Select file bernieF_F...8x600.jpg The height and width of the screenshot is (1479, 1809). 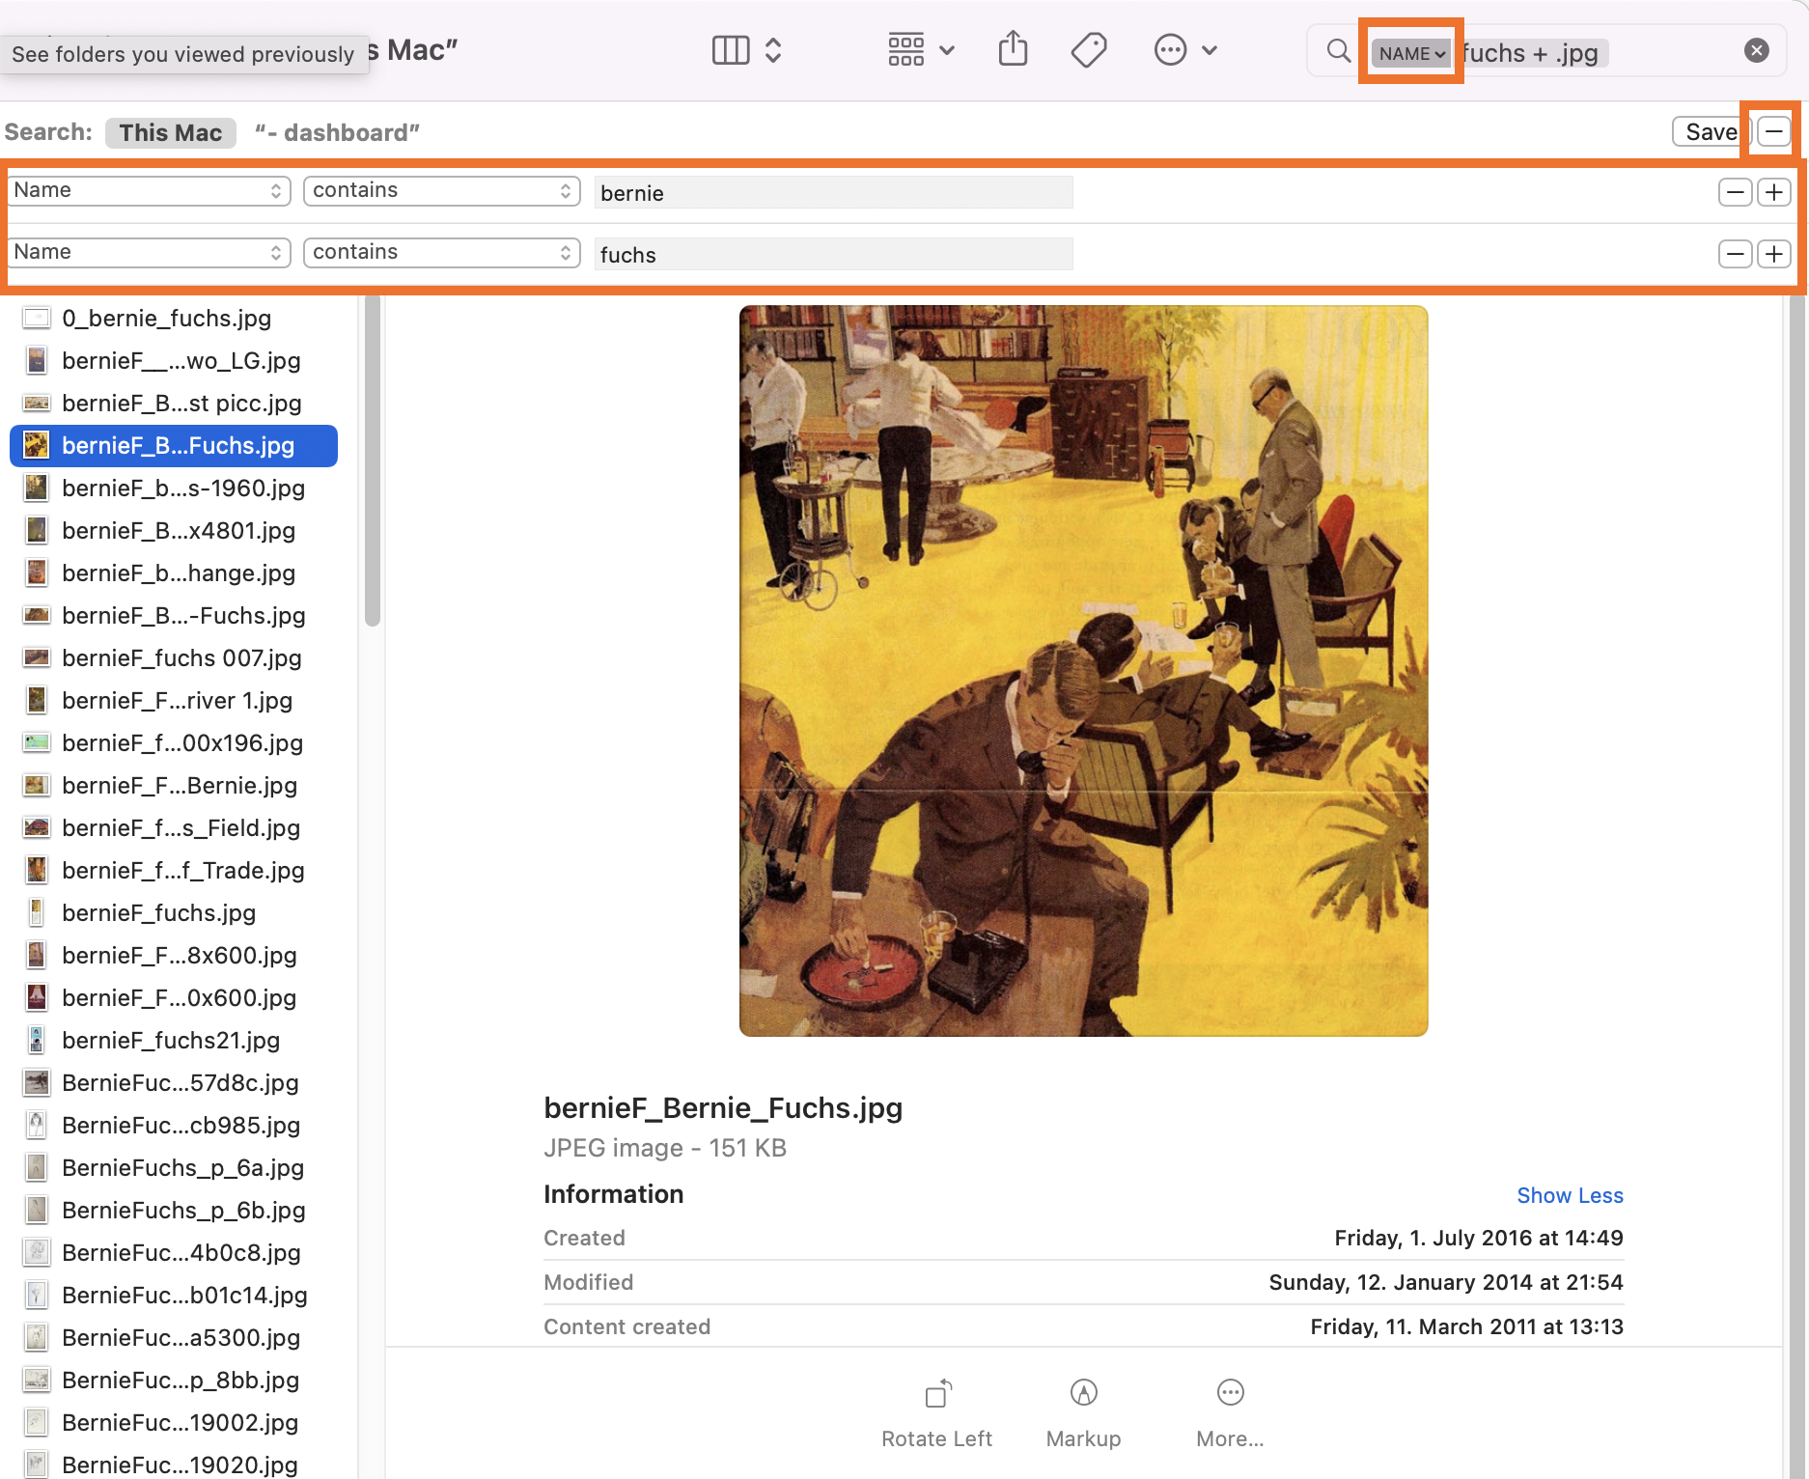pos(174,956)
